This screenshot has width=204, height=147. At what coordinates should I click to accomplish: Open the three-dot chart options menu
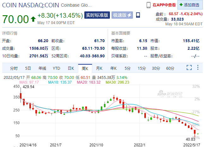tap(198, 67)
